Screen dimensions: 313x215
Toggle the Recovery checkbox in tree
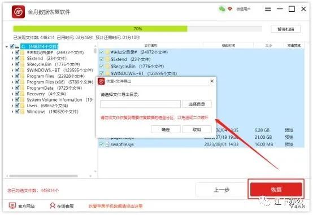pyautogui.click(x=18, y=94)
